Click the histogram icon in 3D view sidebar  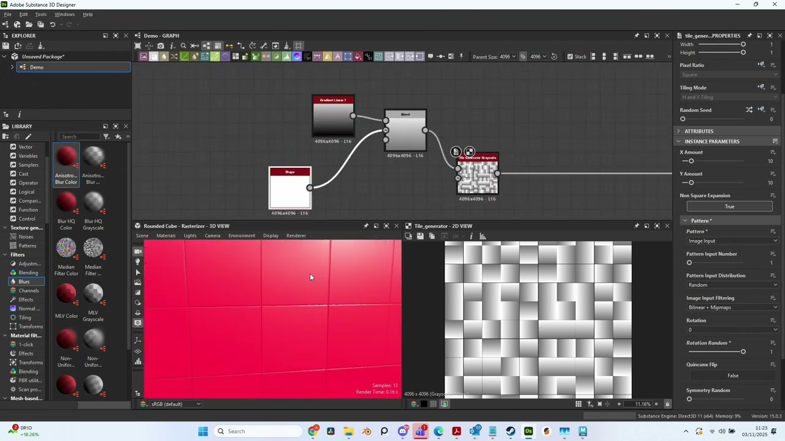click(138, 361)
